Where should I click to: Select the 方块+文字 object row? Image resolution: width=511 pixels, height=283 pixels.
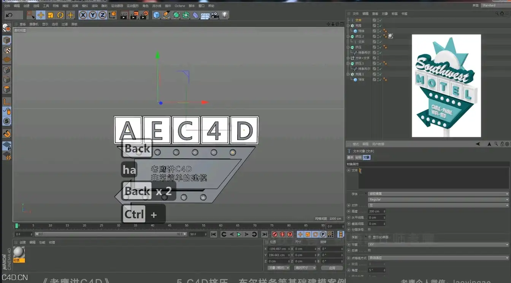pyautogui.click(x=362, y=58)
